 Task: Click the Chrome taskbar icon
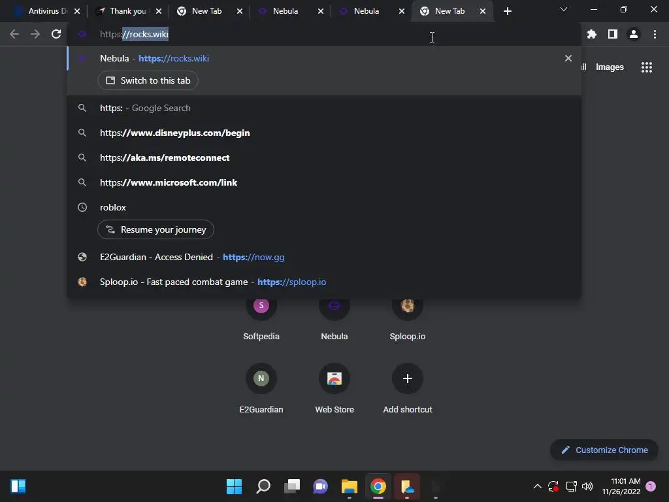(378, 486)
